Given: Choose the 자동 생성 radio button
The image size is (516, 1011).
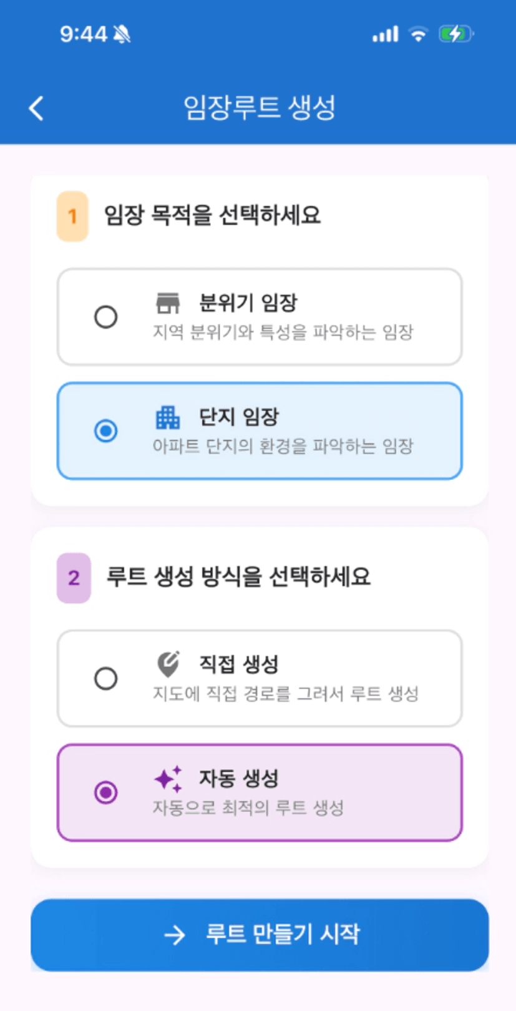Looking at the screenshot, I should click(106, 792).
